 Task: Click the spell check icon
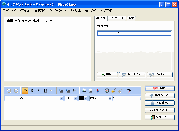pyautogui.click(x=129, y=91)
